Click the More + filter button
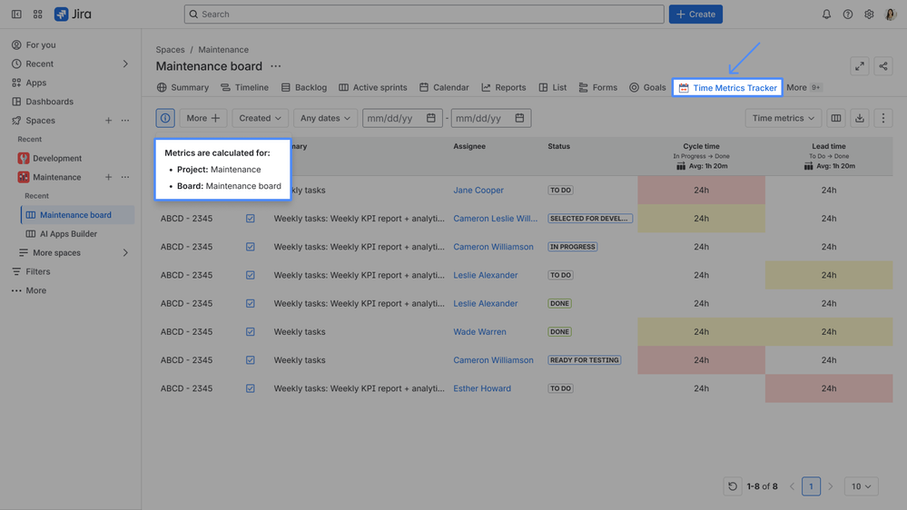 pyautogui.click(x=203, y=118)
